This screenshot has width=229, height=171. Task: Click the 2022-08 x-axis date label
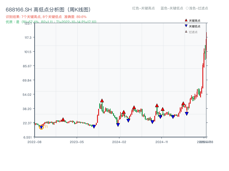(34, 142)
